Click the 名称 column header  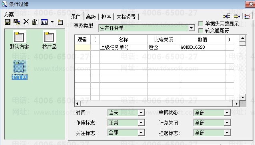pyautogui.click(x=124, y=40)
